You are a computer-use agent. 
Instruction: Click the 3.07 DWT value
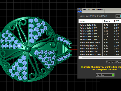[x=116, y=25]
